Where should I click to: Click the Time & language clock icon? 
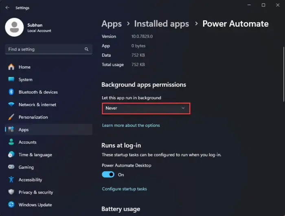pyautogui.click(x=11, y=154)
